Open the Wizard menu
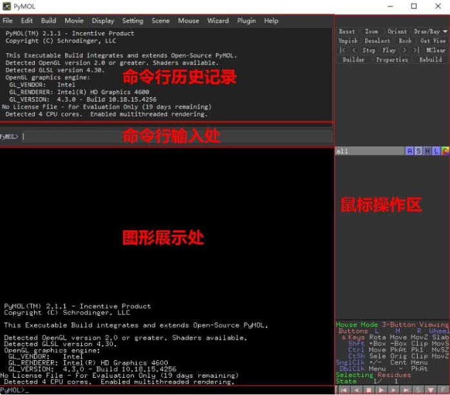 coord(218,21)
